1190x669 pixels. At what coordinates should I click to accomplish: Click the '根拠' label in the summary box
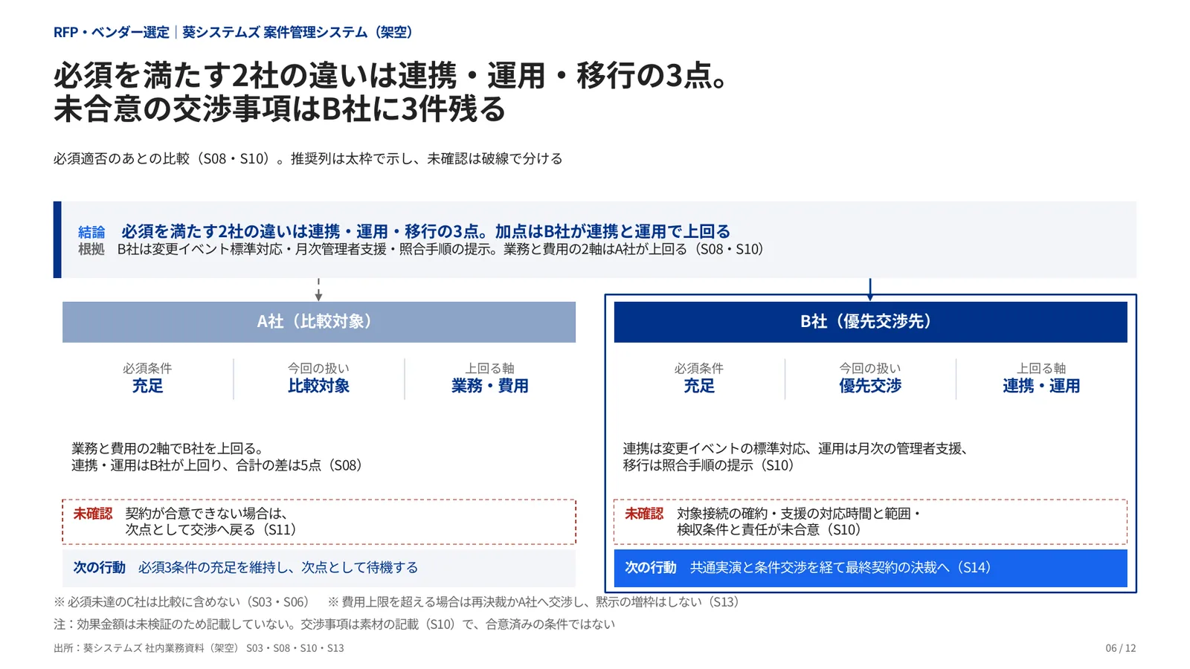[91, 249]
